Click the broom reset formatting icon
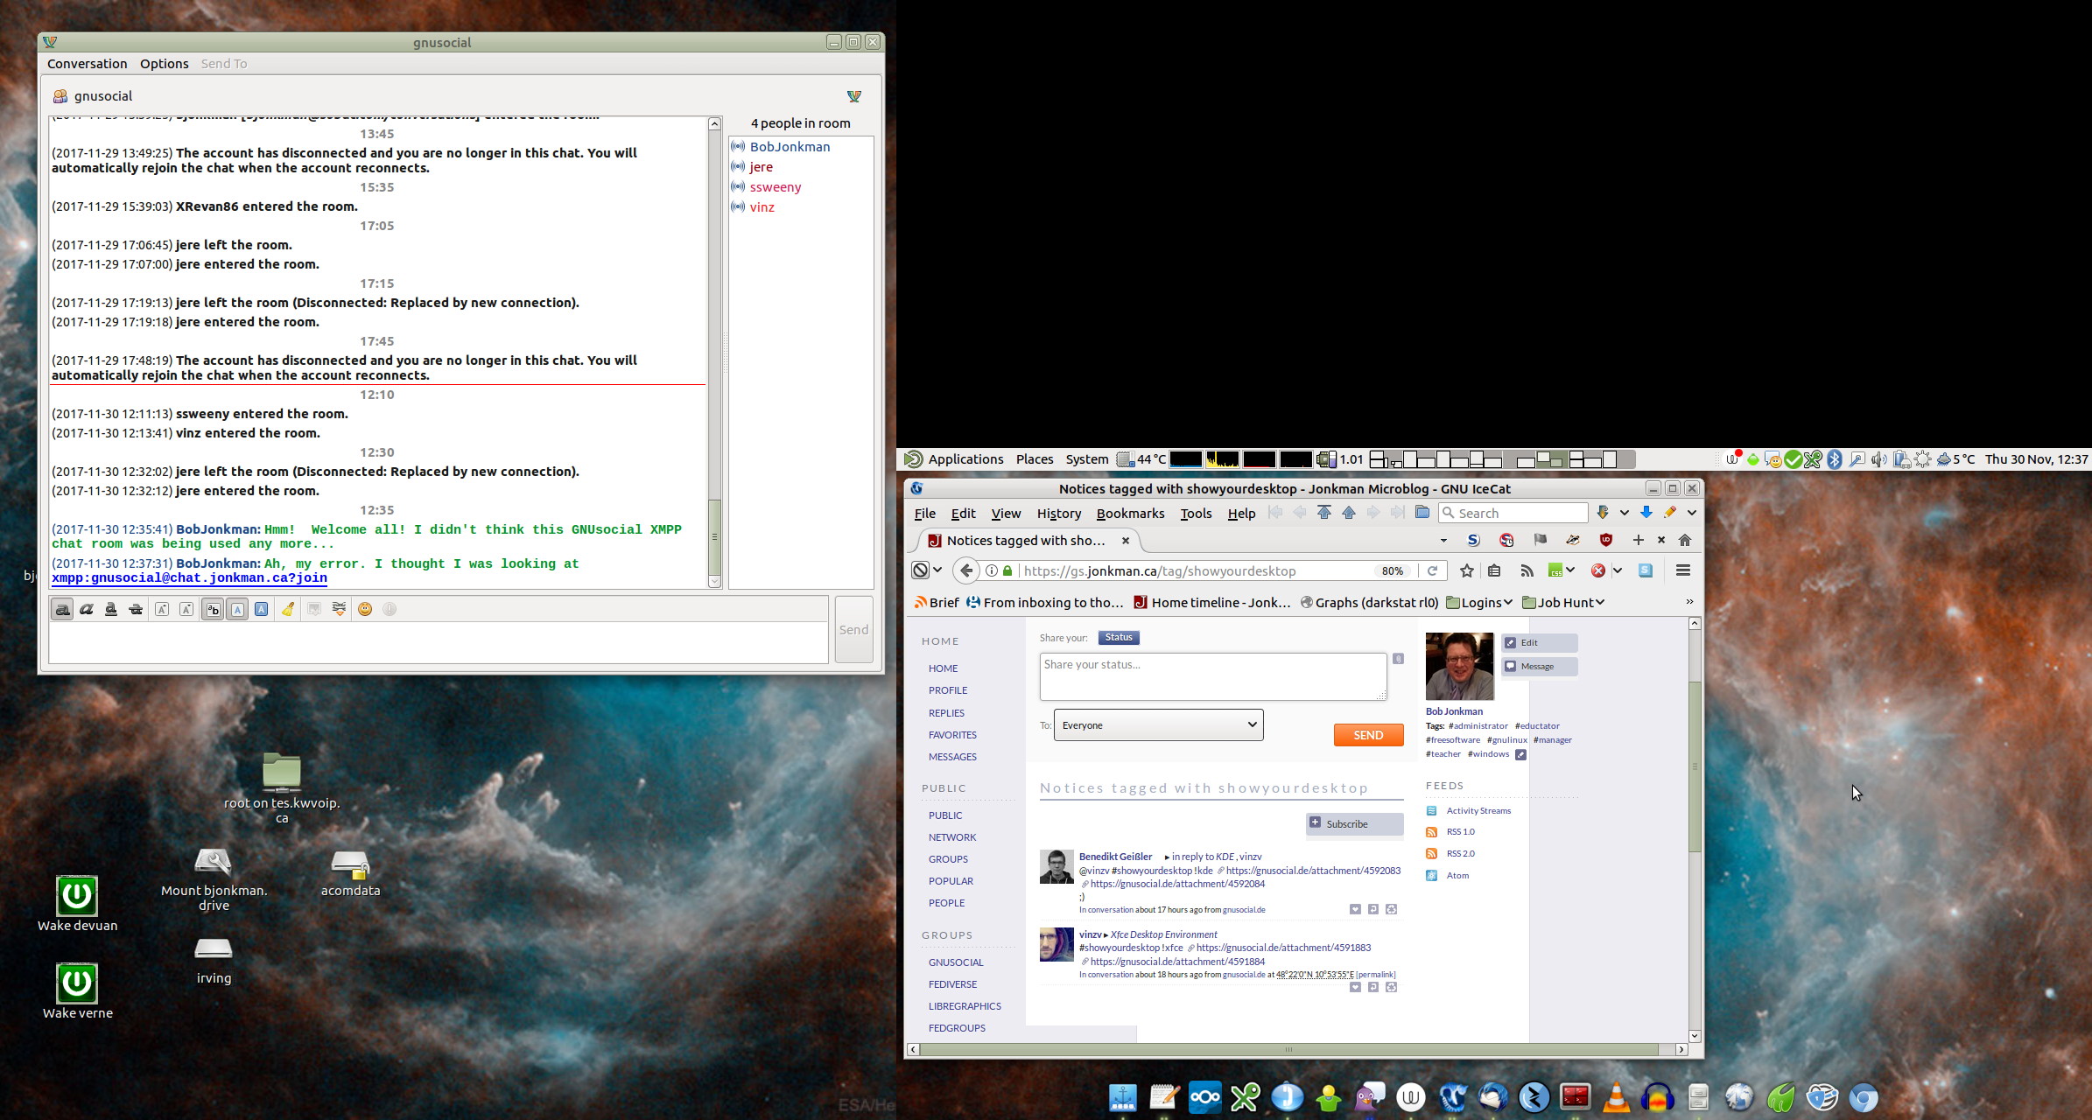 (x=288, y=610)
